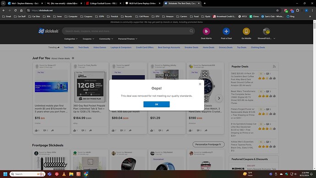Click RSS icon in Popular Deals
This screenshot has width=316, height=178.
tap(274, 67)
